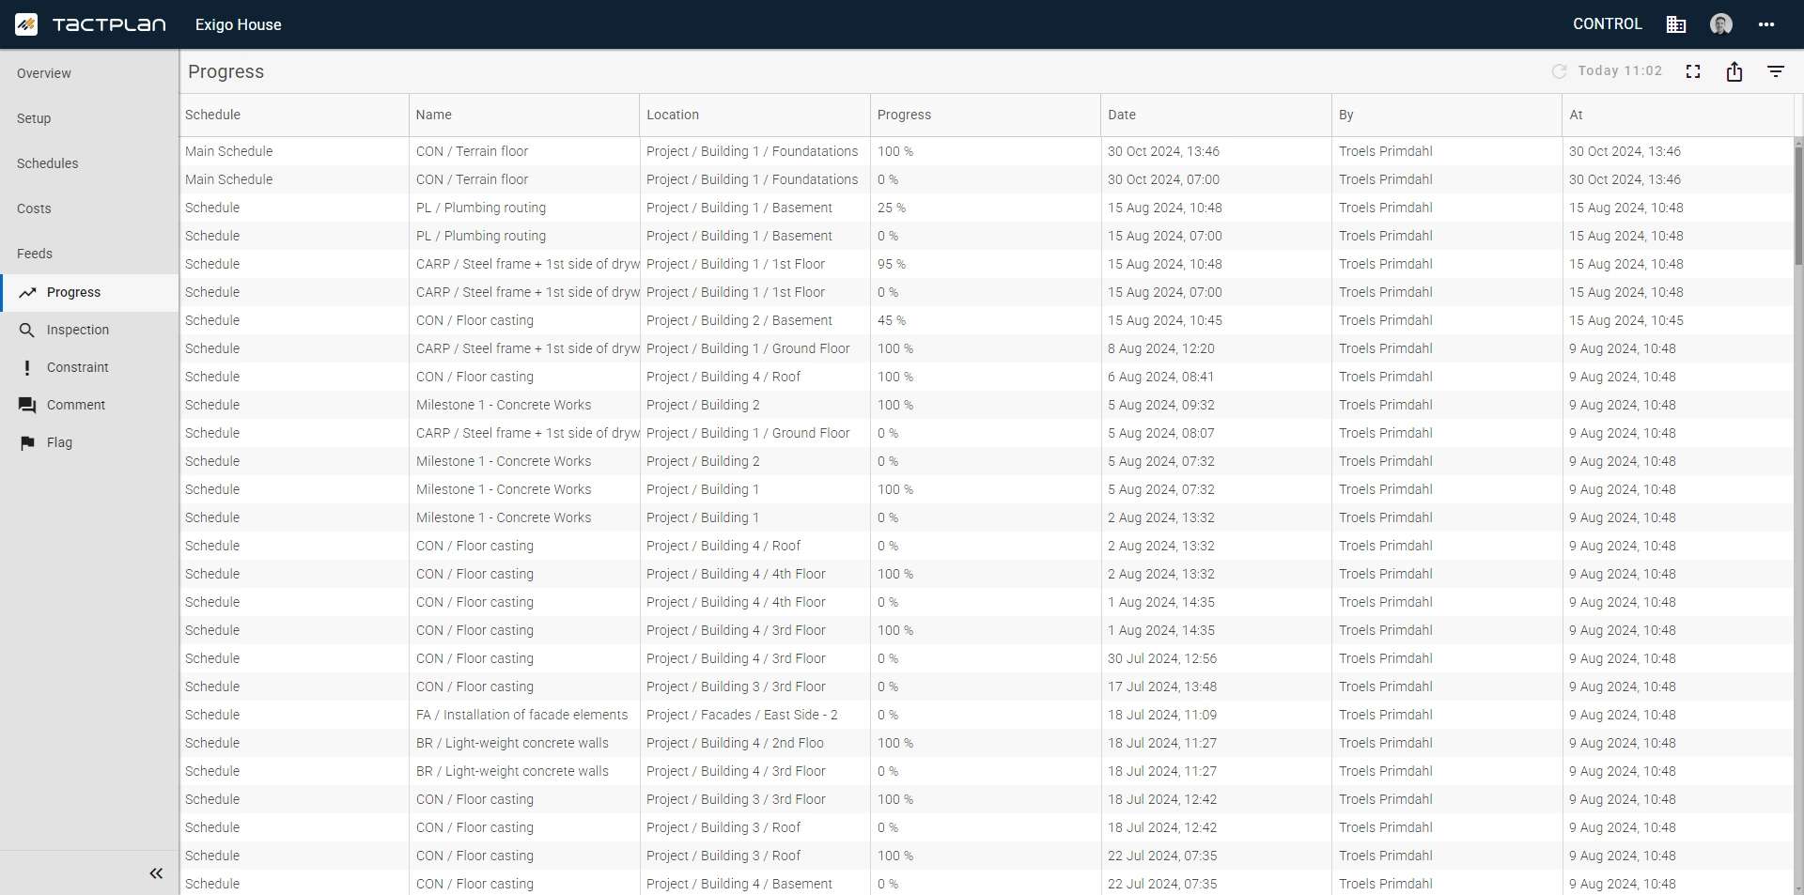Sort by the Date column header
1804x895 pixels.
pyautogui.click(x=1216, y=115)
